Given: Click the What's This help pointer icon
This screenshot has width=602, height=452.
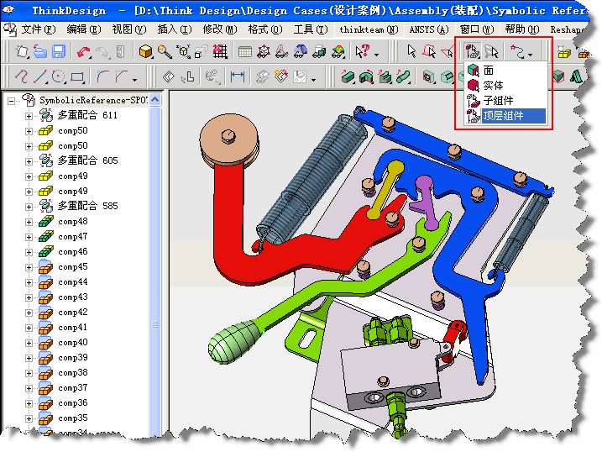Looking at the screenshot, I should coord(363,51).
